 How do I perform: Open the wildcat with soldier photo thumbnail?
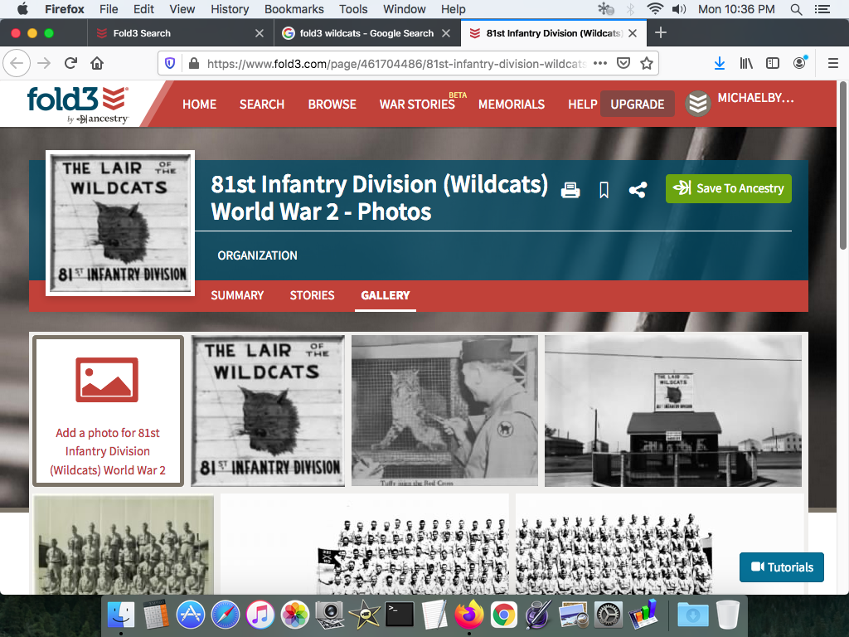444,410
